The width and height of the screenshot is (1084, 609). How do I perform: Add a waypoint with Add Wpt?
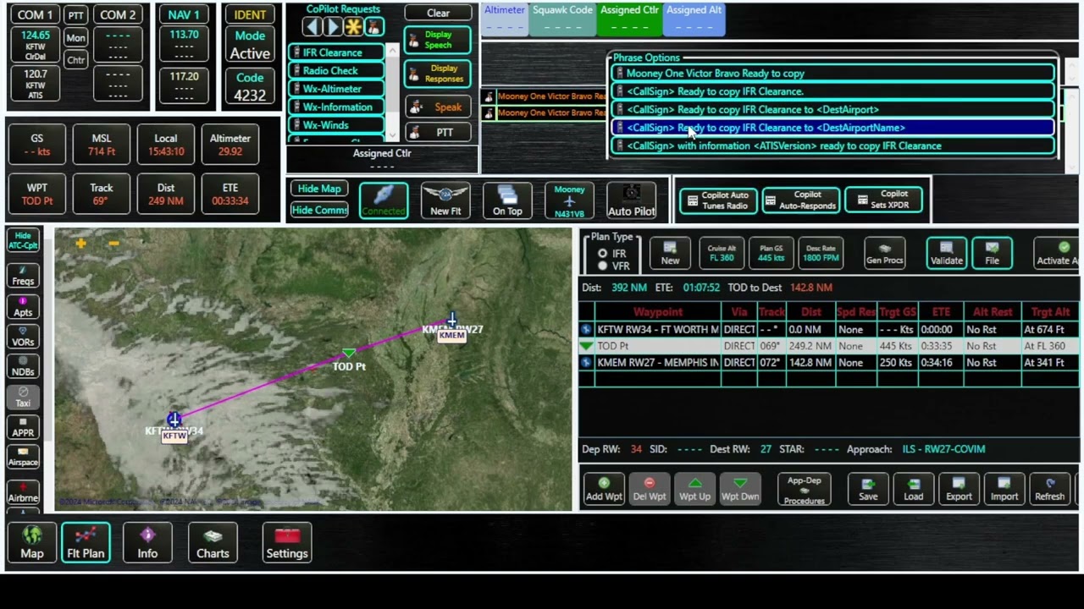click(x=604, y=489)
